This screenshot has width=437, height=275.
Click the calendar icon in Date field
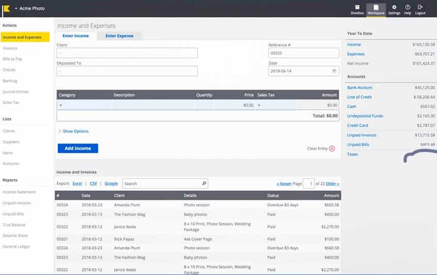(x=334, y=71)
